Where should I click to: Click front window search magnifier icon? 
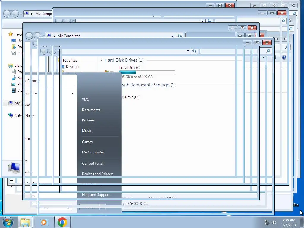268,51
